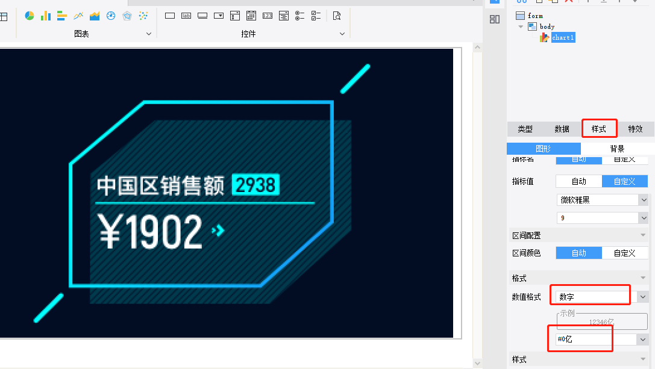The image size is (655, 369).
Task: Insert a scatter chart from toolbar
Action: point(143,16)
